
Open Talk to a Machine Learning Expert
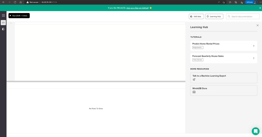[x=224, y=78]
